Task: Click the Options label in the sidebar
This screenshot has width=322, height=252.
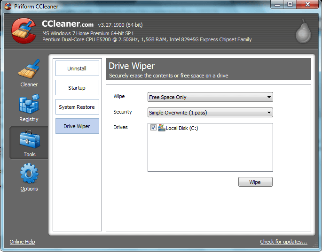Action: [x=29, y=189]
